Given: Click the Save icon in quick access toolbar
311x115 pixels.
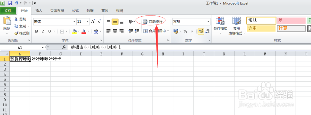Looking at the screenshot, I should 10,3.
